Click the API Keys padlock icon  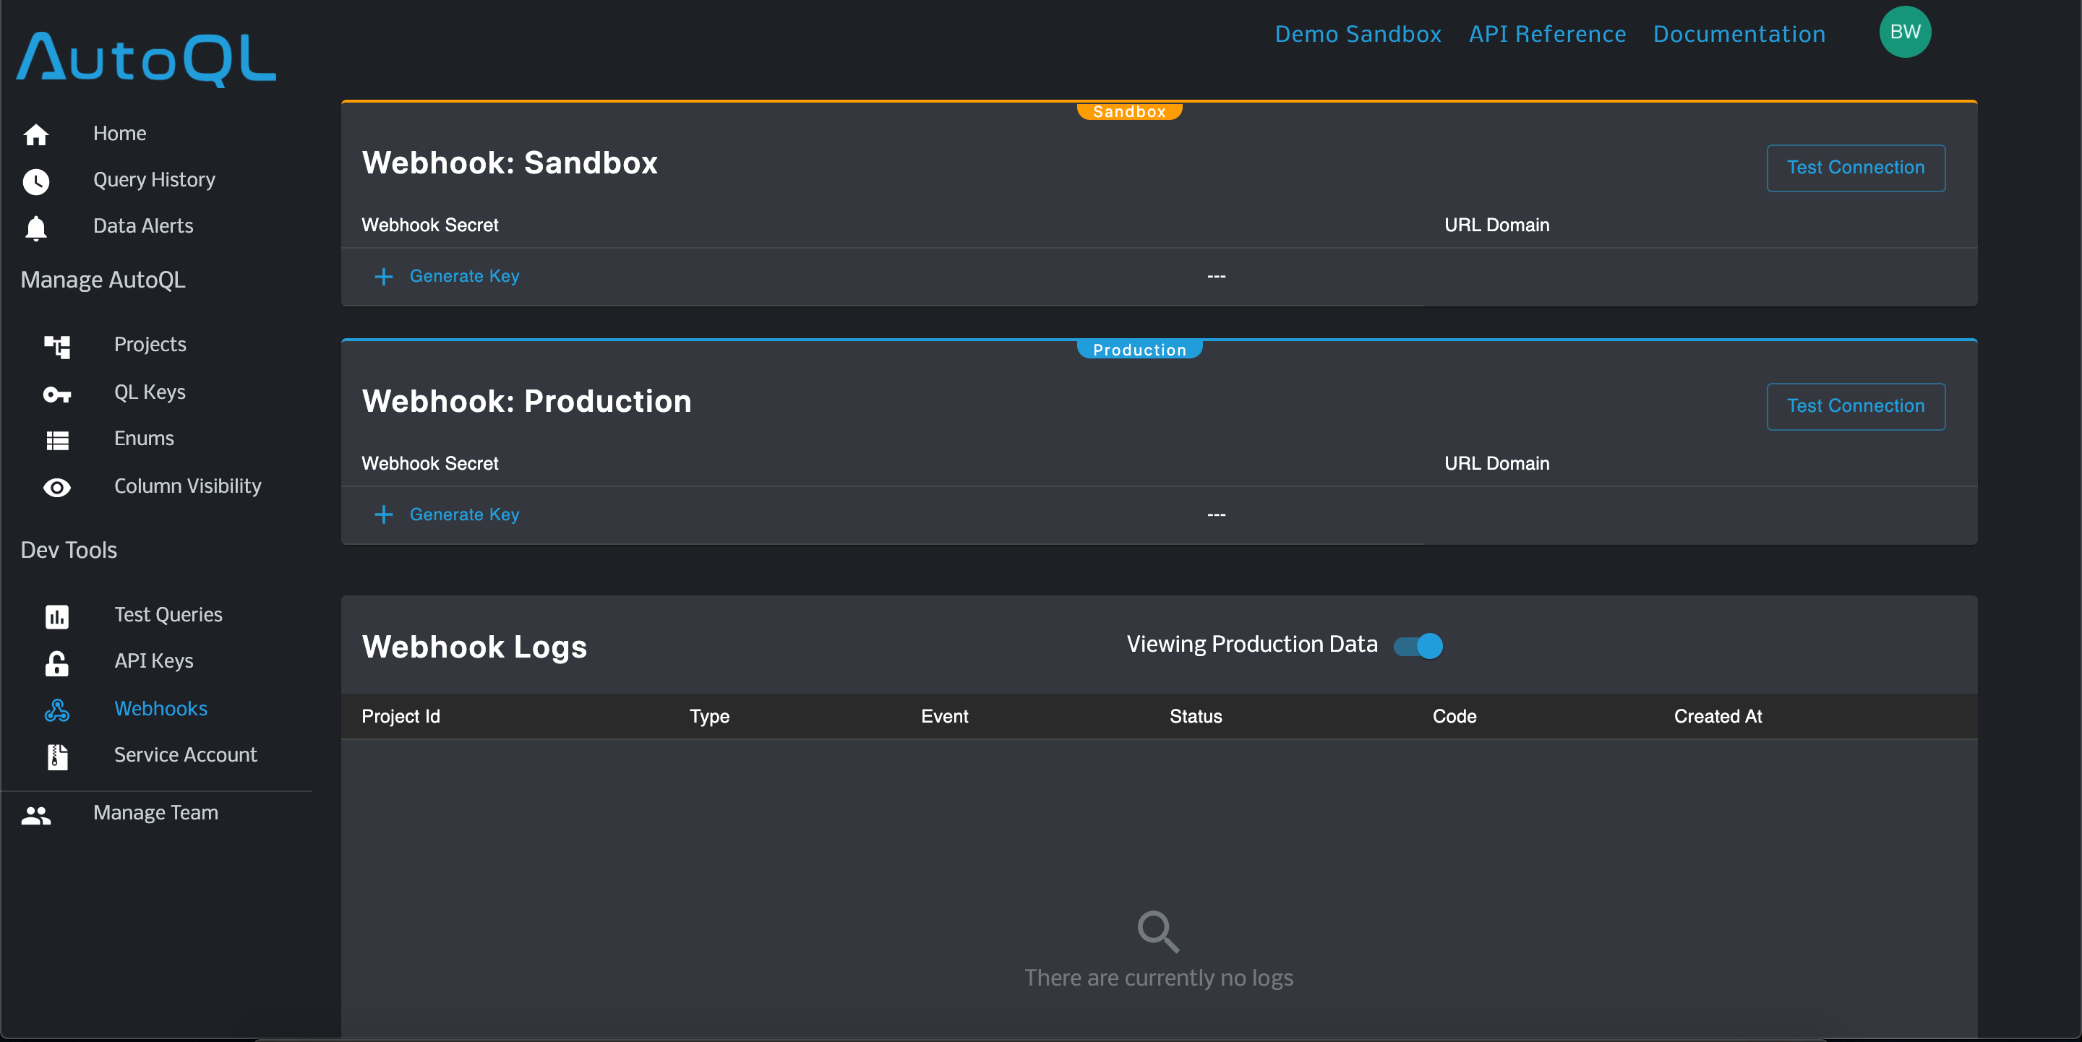coord(56,663)
